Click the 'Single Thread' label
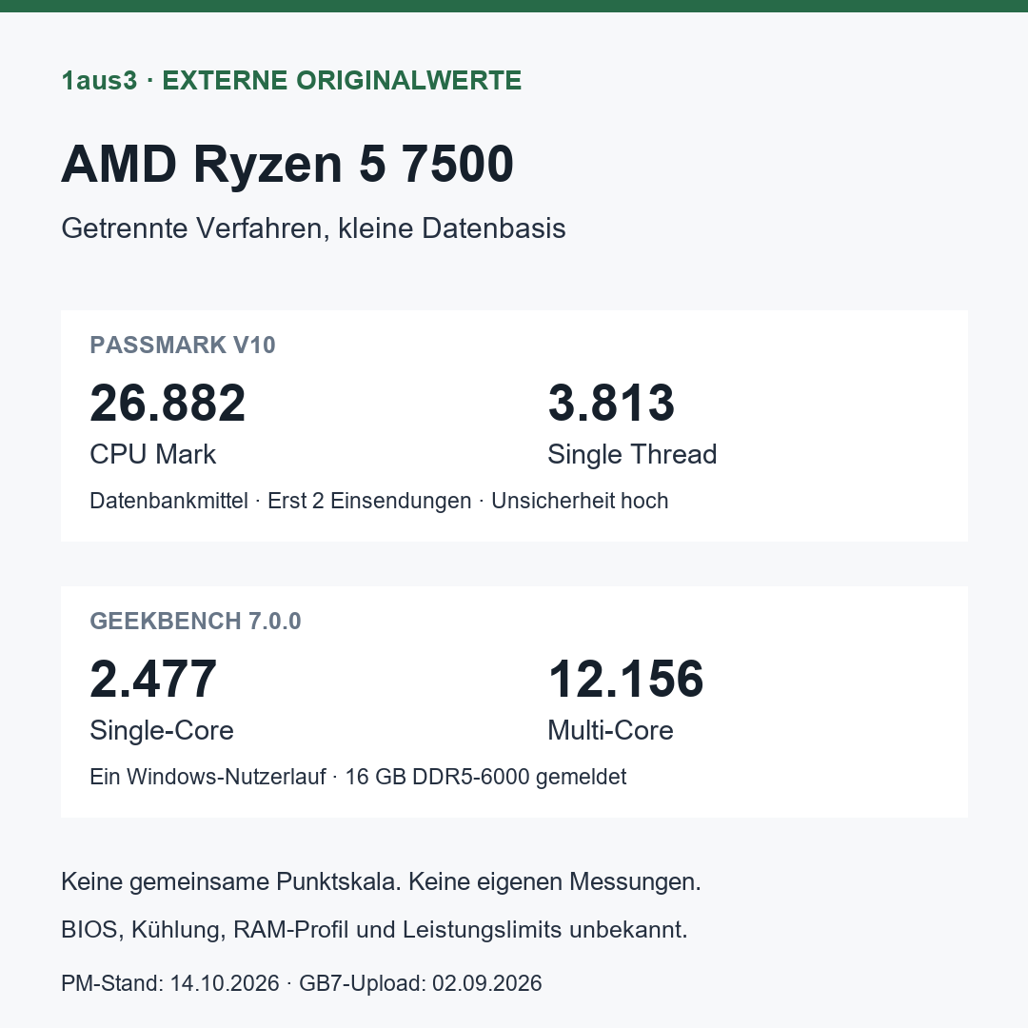Viewport: 1028px width, 1028px height. click(x=632, y=454)
